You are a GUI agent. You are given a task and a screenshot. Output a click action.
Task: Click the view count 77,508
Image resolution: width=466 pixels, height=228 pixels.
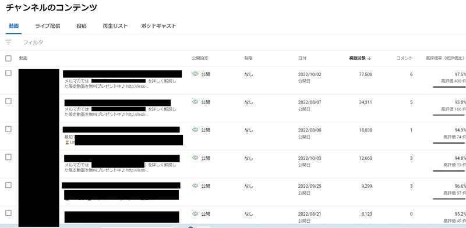click(x=366, y=74)
